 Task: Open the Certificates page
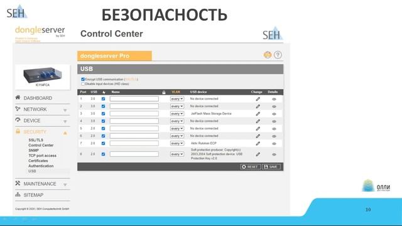[38, 161]
